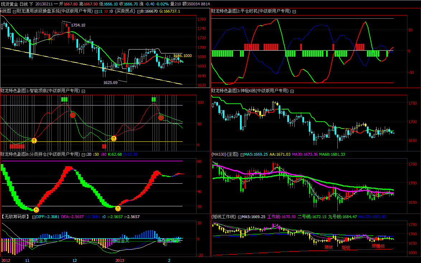Collapse the 平仓时机 panel box

(x=294, y=11)
